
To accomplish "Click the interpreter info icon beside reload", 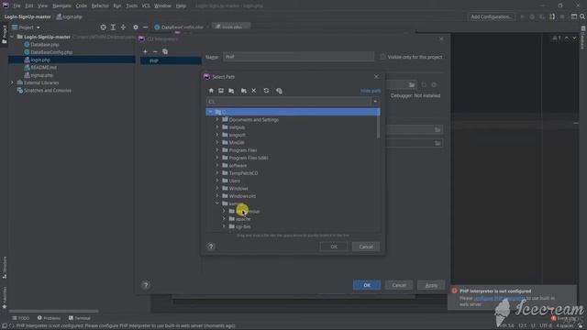I will (x=434, y=85).
